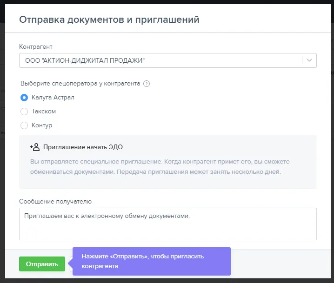
Task: Click the Сообщение получателю label
Action: 55,201
